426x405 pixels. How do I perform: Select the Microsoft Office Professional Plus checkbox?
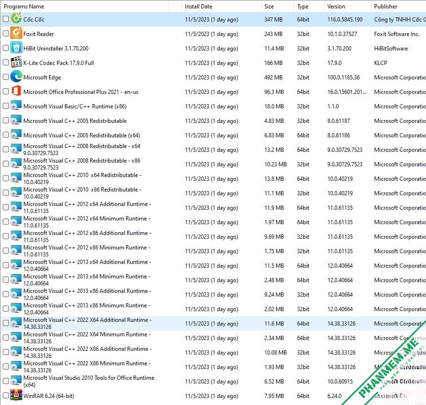6,91
